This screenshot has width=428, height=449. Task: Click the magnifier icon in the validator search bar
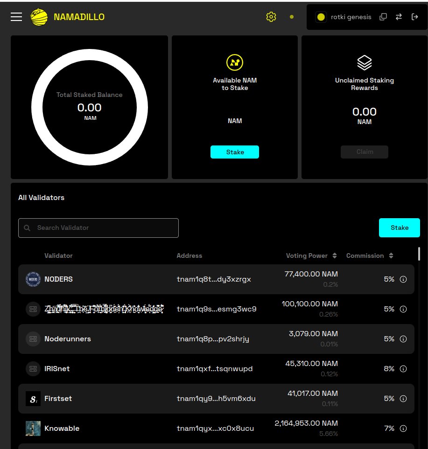coord(27,228)
